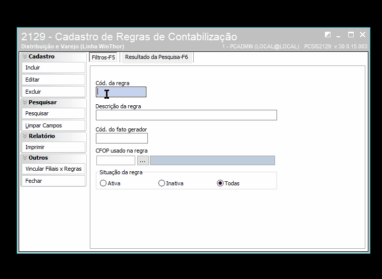Focus the Cód. da regra field
382x279 pixels.
121,92
